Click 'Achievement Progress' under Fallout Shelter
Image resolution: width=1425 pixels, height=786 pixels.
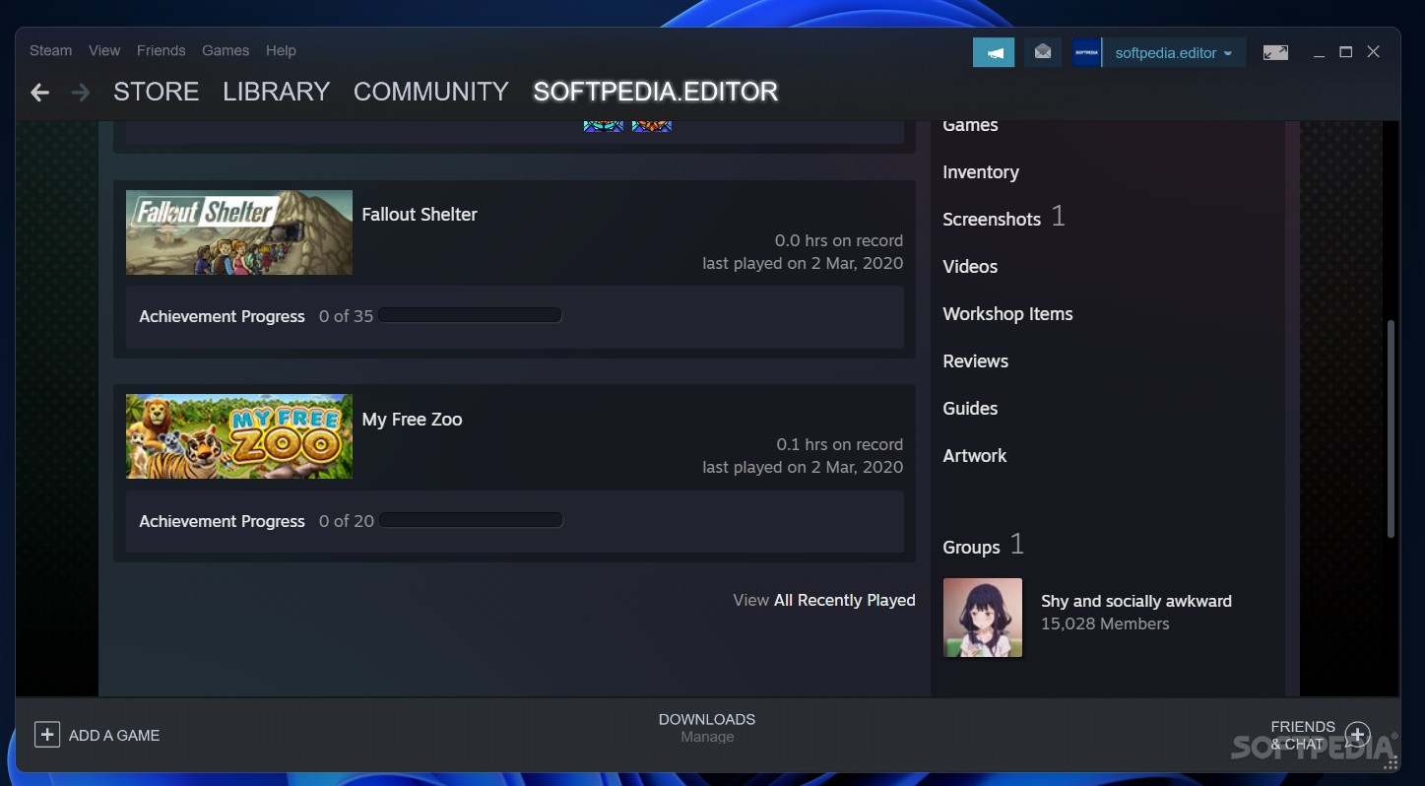(x=222, y=316)
